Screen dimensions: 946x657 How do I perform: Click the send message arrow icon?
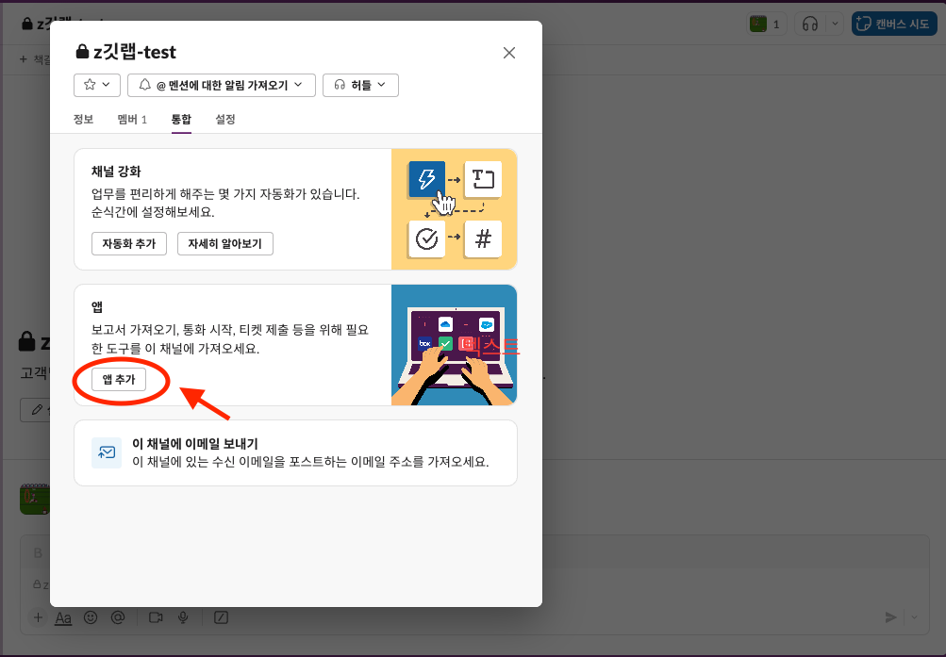pyautogui.click(x=890, y=617)
